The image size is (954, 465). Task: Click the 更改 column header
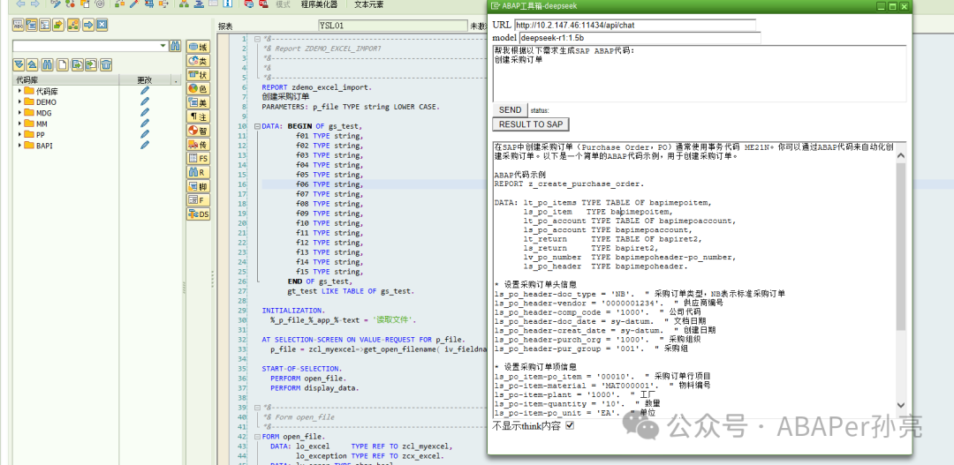pos(146,80)
